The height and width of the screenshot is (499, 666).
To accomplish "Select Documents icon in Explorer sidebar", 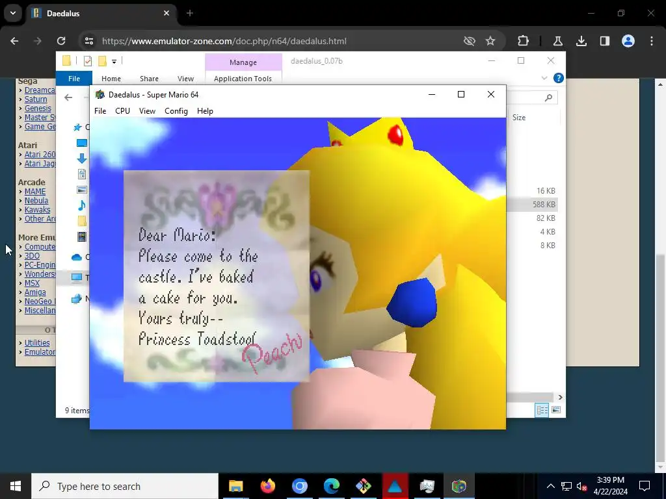I will tap(81, 174).
